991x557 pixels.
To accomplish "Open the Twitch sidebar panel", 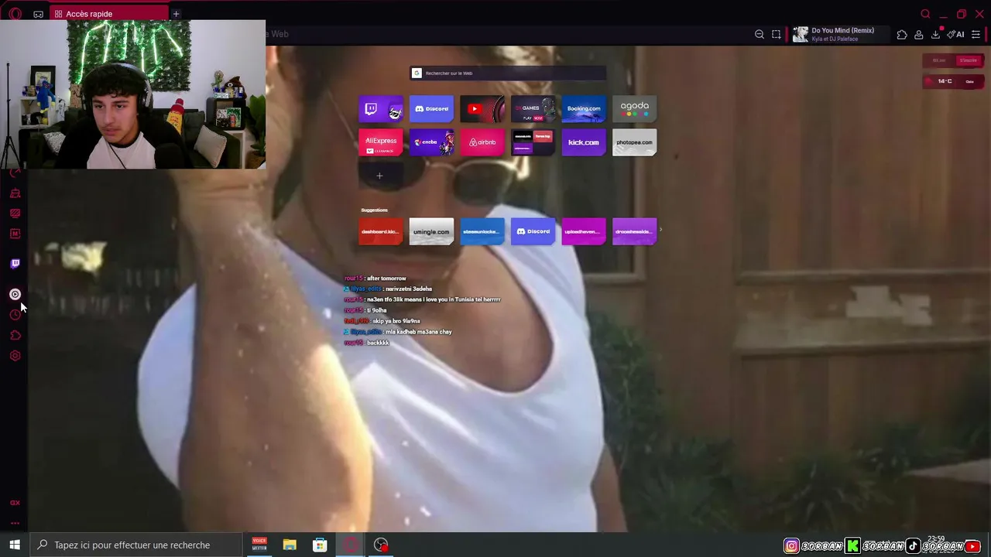I will pos(15,264).
